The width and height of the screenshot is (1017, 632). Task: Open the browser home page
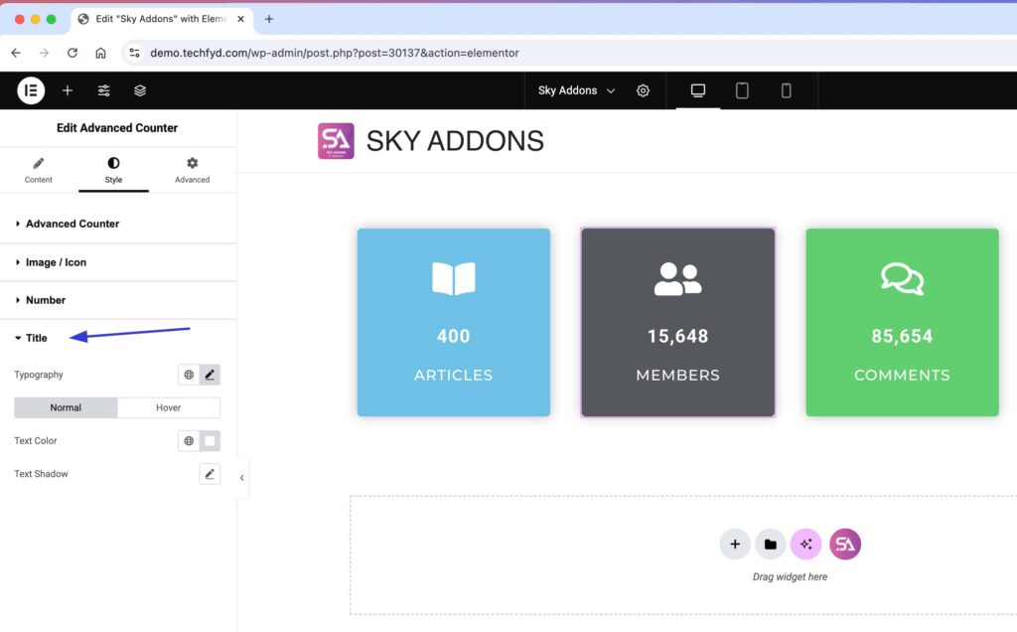100,54
